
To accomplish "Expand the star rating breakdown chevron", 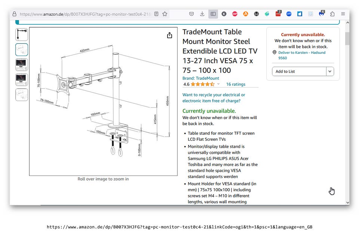I will click(x=218, y=84).
